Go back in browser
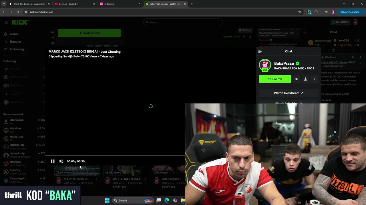Viewport: 366px width, 205px height. pyautogui.click(x=4, y=12)
